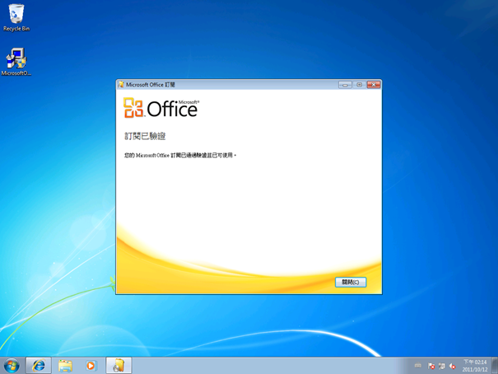Open the clock showing 下午 02:14
This screenshot has width=498, height=374.
point(475,366)
